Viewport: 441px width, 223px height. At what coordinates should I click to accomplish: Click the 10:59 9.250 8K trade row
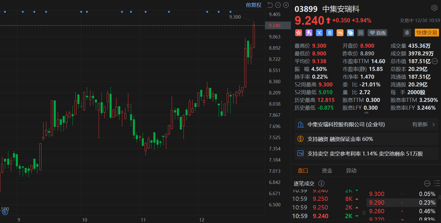pyautogui.click(x=326, y=199)
